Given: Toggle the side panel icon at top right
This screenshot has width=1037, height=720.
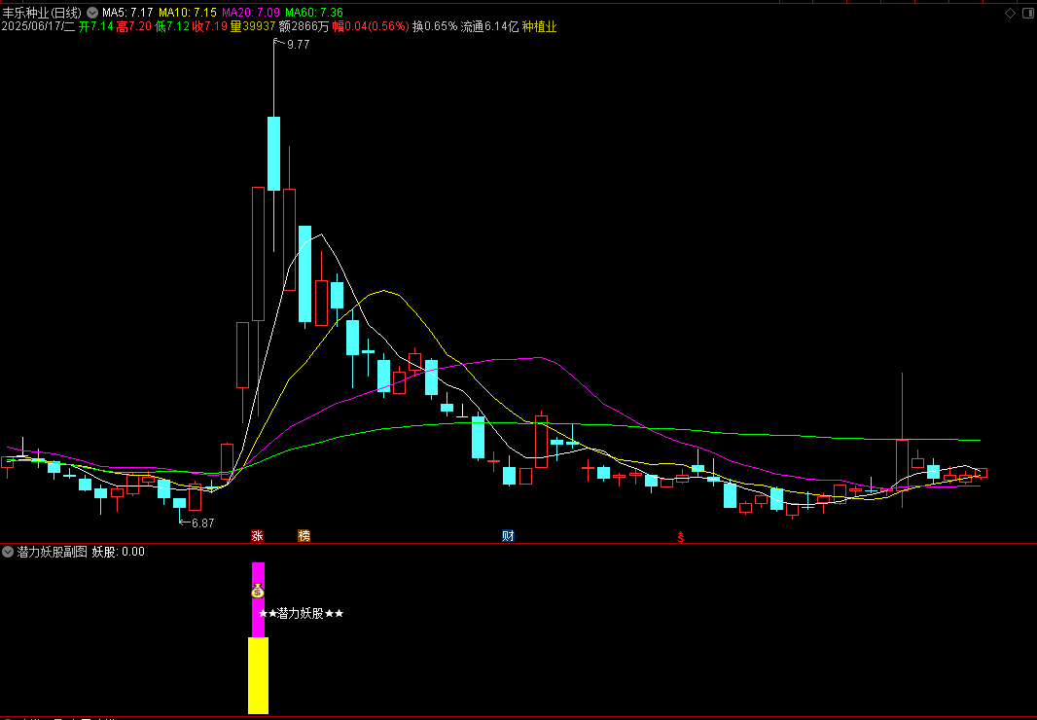Looking at the screenshot, I should 1028,14.
